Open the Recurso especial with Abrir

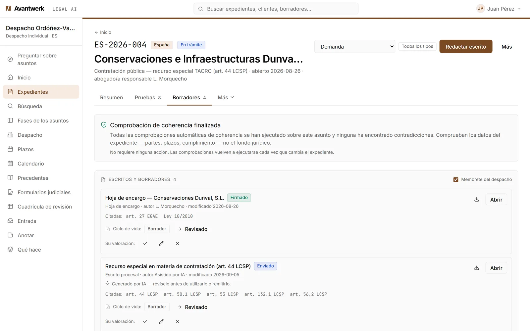point(496,268)
